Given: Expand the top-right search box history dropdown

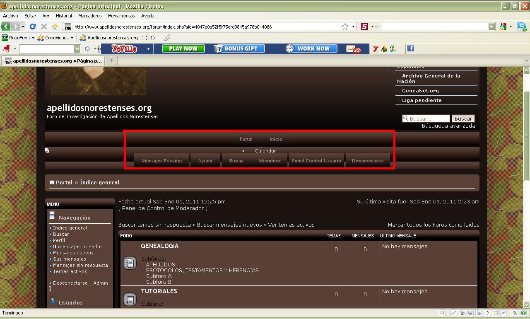Looking at the screenshot, I should tap(491, 27).
